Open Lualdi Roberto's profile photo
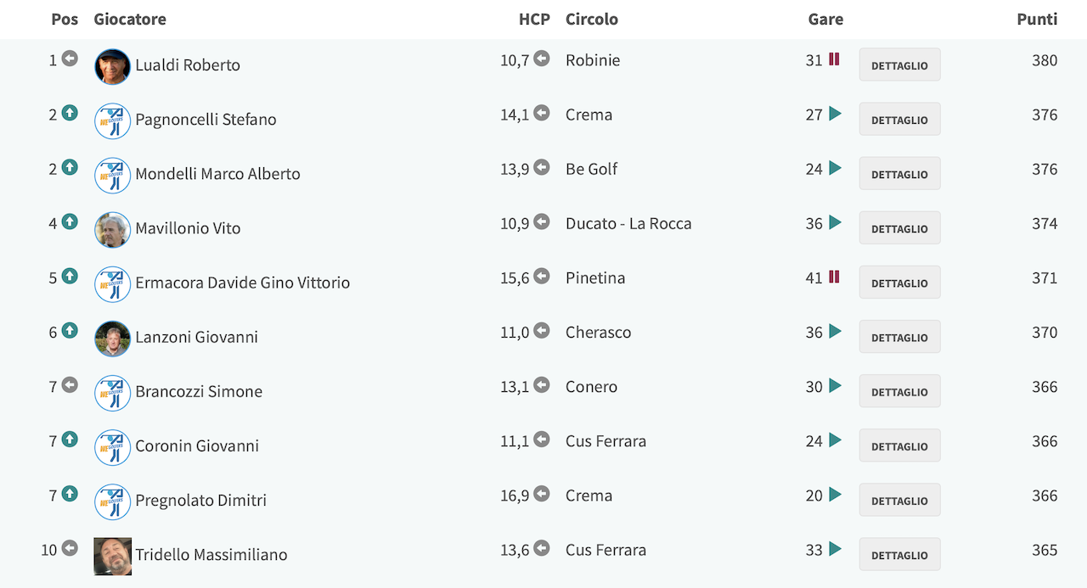This screenshot has width=1087, height=588. point(112,66)
